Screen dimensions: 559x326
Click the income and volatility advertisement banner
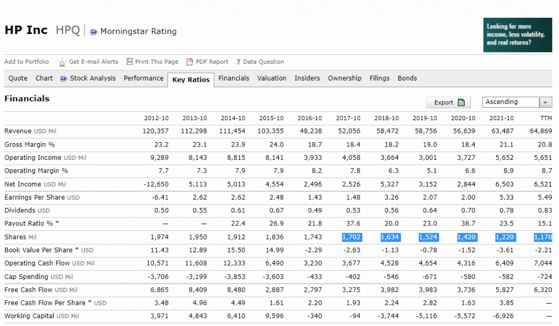pos(517,35)
